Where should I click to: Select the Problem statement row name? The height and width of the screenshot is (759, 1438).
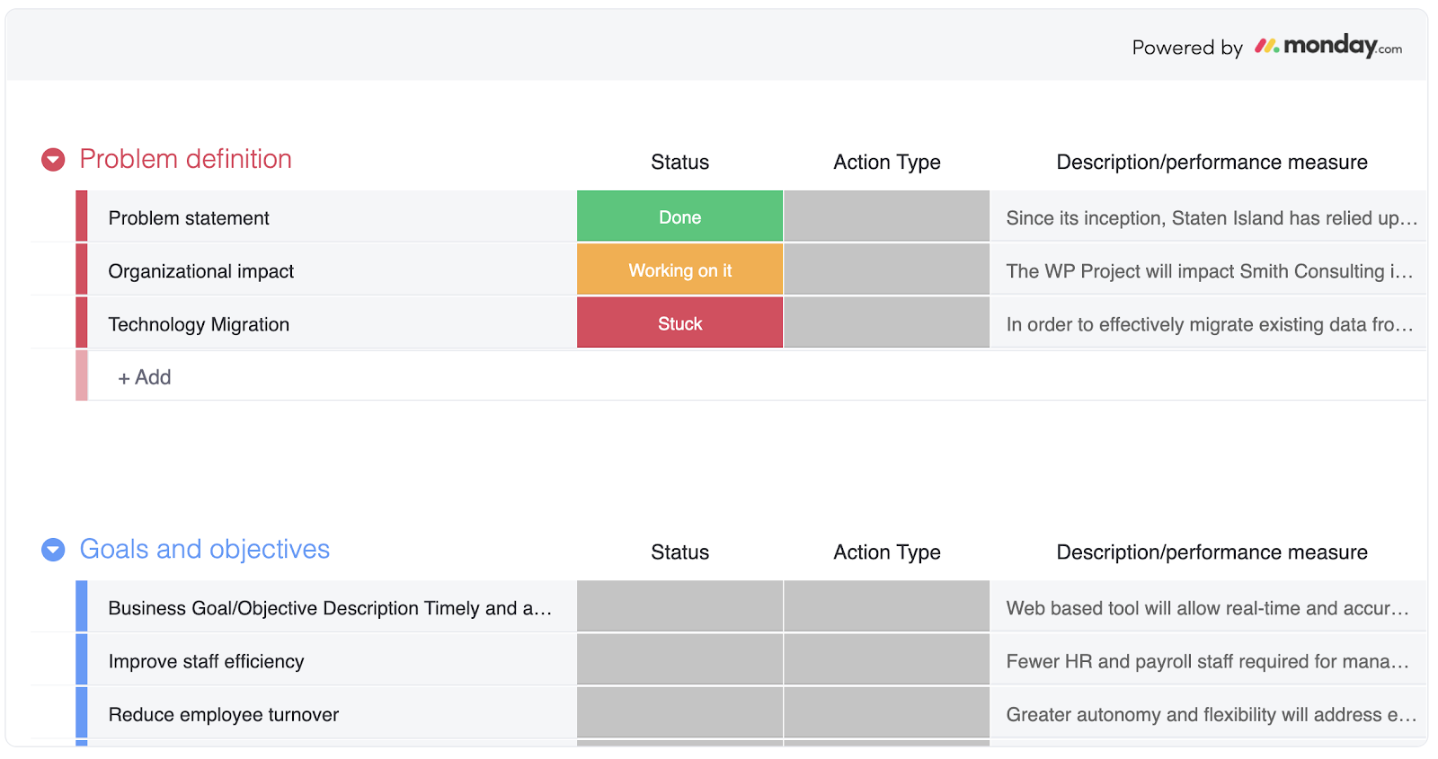click(x=189, y=218)
